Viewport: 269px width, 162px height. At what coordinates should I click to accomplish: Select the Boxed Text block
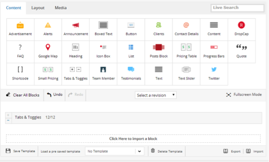click(x=103, y=29)
